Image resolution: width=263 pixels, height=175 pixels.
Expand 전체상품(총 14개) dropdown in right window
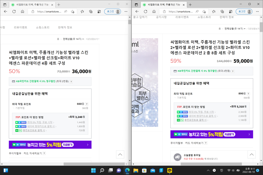(235, 29)
